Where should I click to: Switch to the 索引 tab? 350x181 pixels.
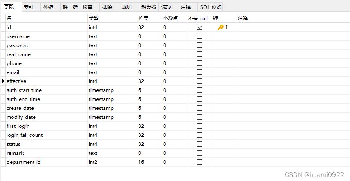pyautogui.click(x=29, y=7)
